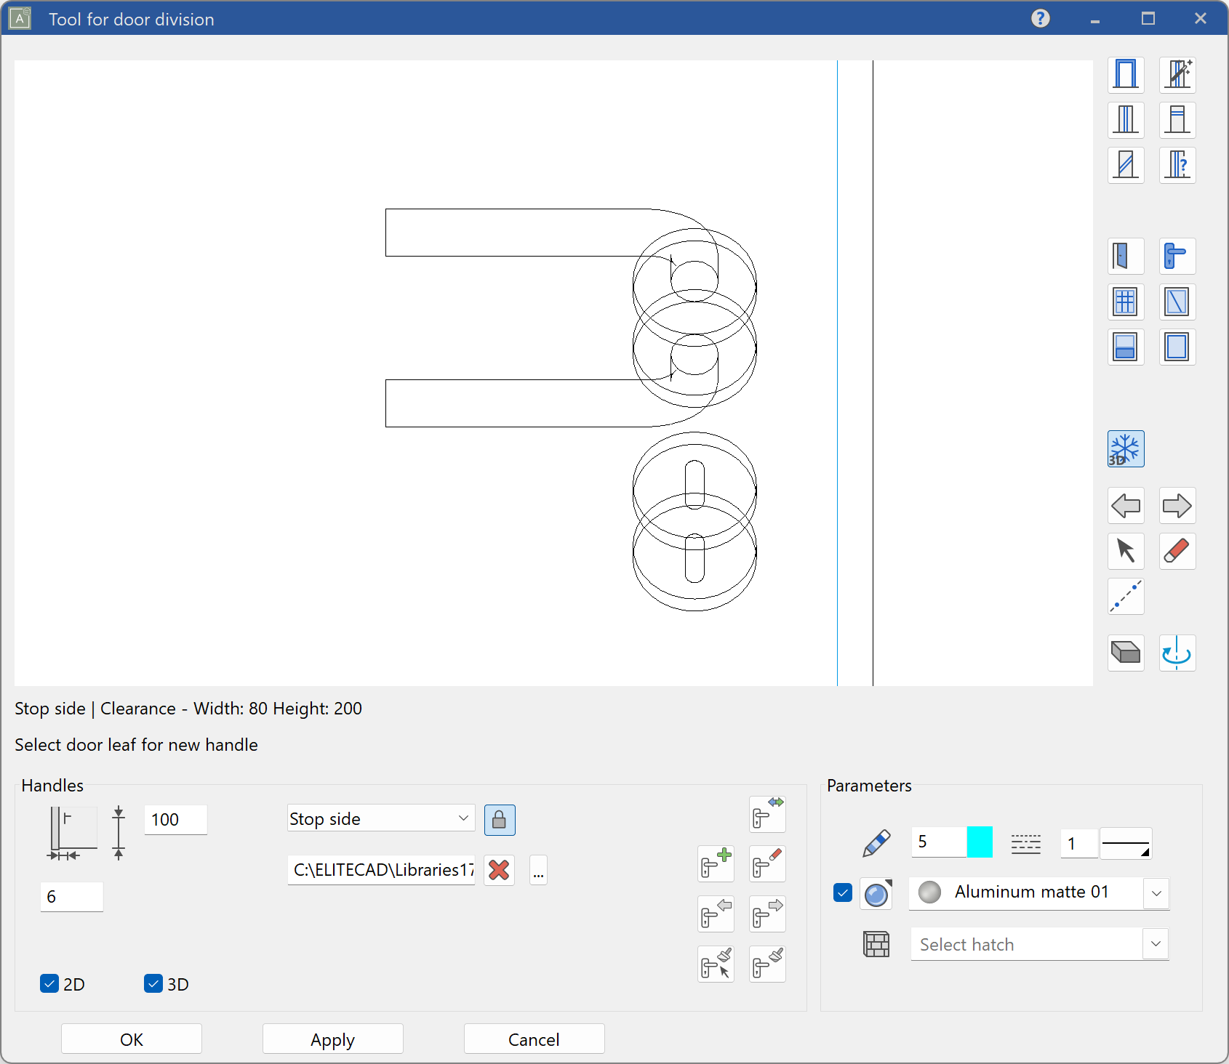Click the grey right arrow icon
This screenshot has width=1229, height=1064.
coord(1177,506)
